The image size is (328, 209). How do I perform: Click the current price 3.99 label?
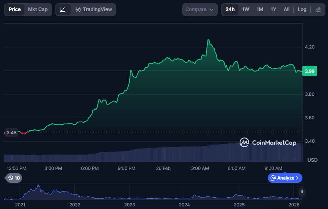click(x=310, y=71)
